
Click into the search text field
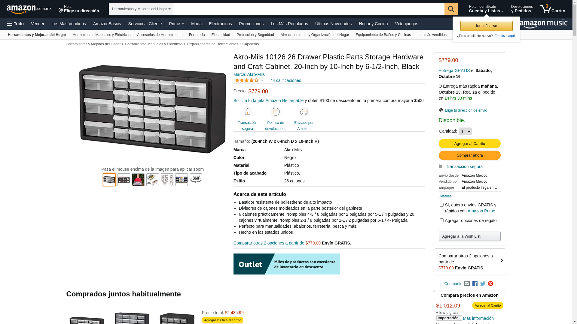[x=309, y=9]
